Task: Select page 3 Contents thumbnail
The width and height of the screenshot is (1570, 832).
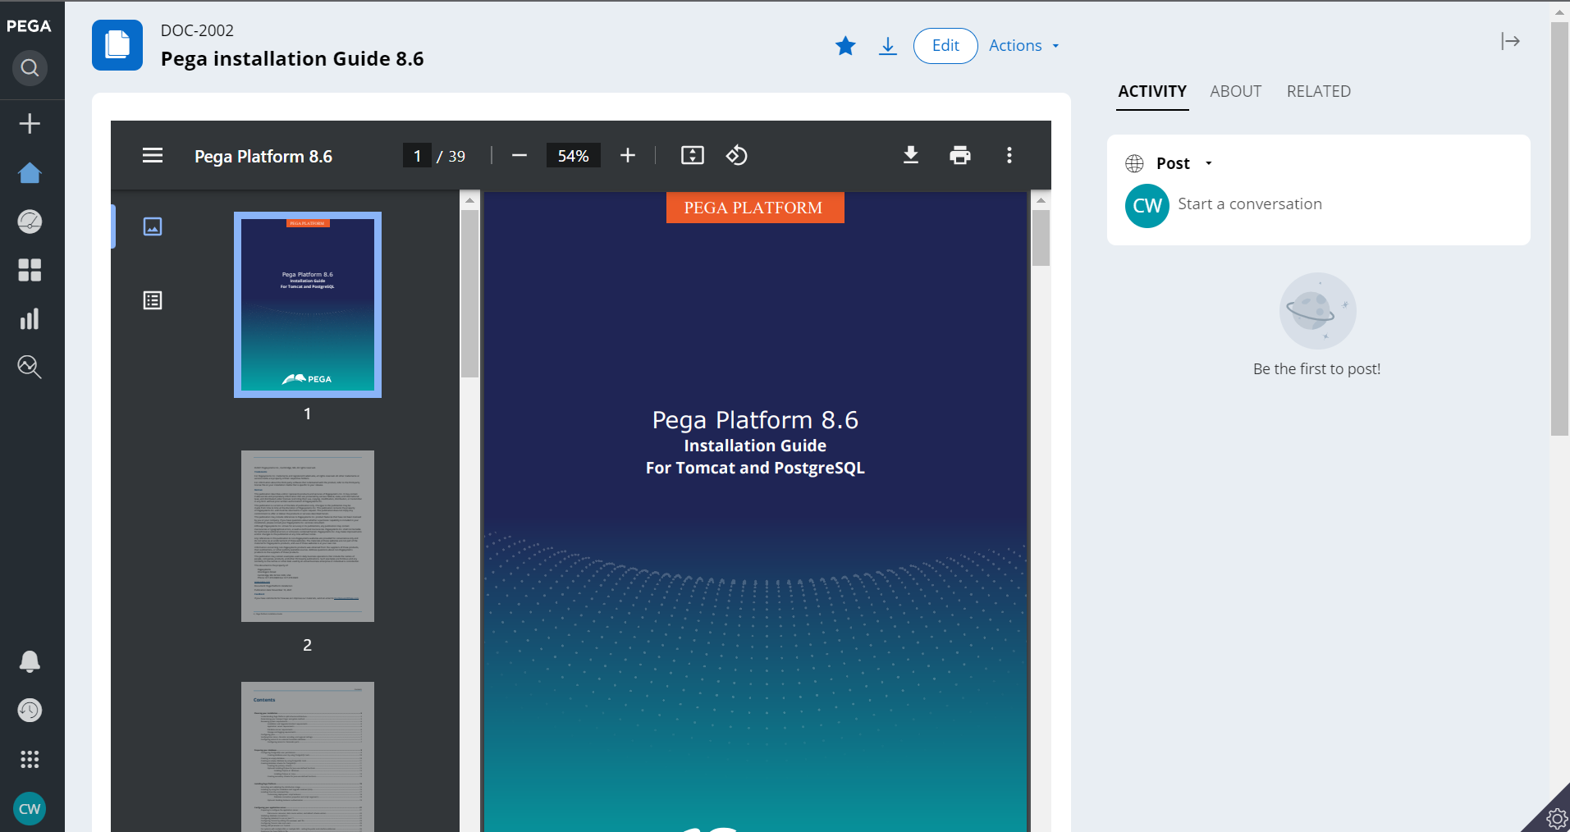Action: (x=308, y=757)
